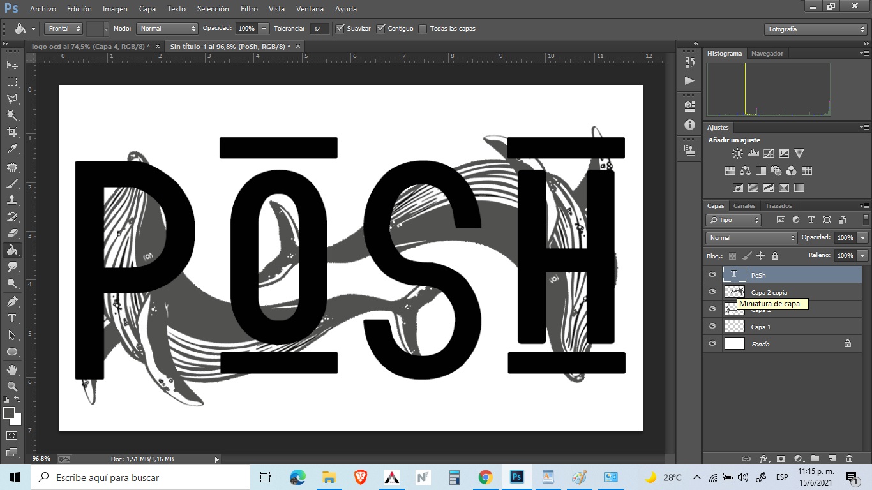Switch to the Canales tab
Image resolution: width=872 pixels, height=490 pixels.
pyautogui.click(x=744, y=205)
